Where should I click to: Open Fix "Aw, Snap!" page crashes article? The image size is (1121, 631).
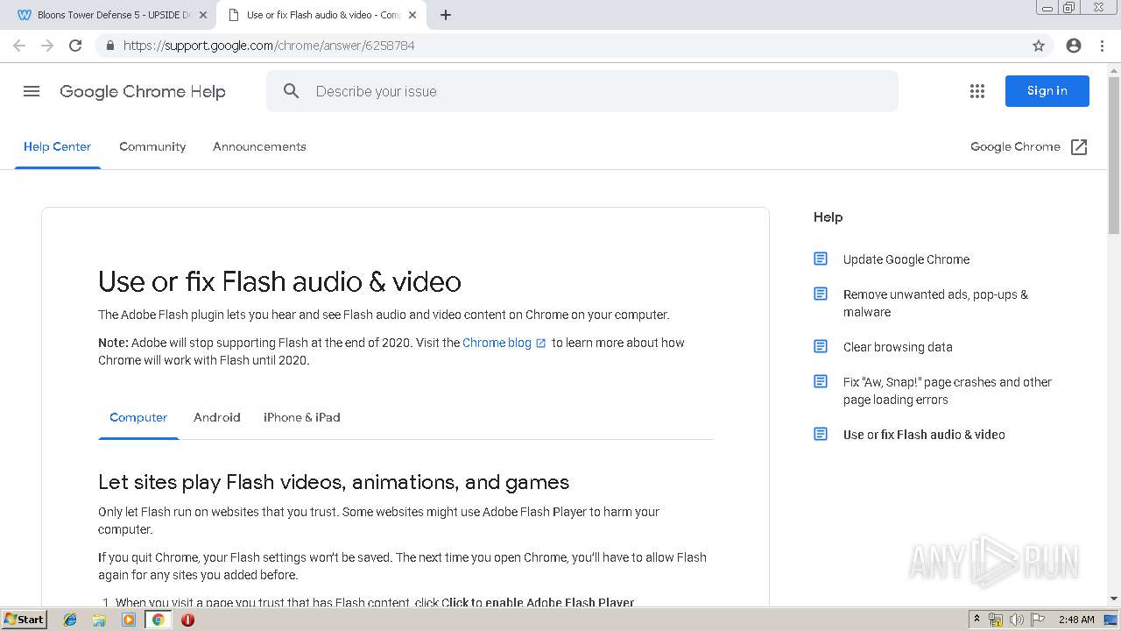[948, 391]
